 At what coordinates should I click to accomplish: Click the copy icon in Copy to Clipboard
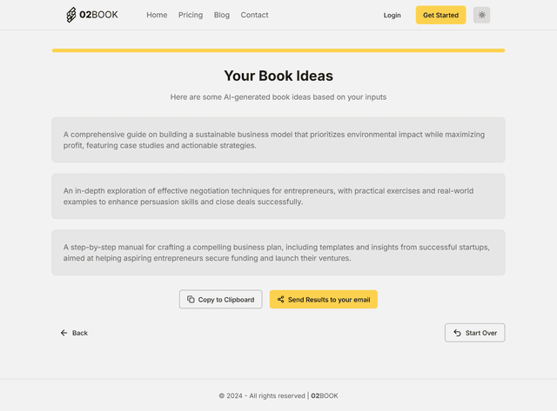pyautogui.click(x=191, y=300)
